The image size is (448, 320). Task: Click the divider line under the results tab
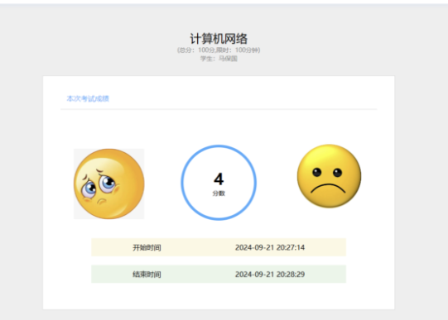pyautogui.click(x=219, y=109)
